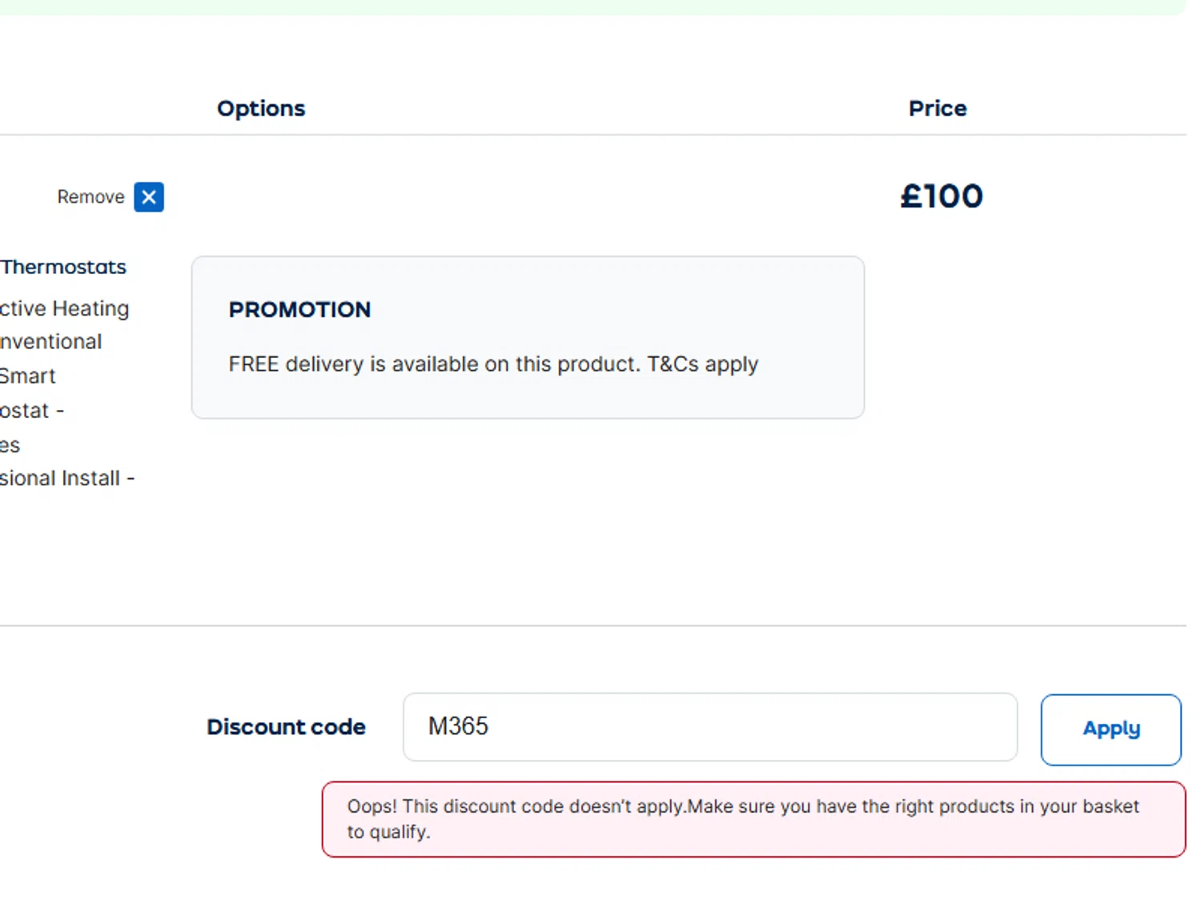This screenshot has width=1201, height=904.
Task: Click the Discount code label
Action: tap(286, 727)
